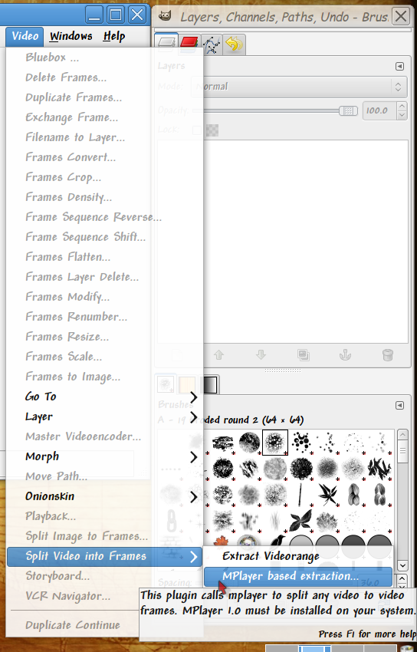
Task: Open the Layers panel configuration menu arrow
Action: [399, 66]
